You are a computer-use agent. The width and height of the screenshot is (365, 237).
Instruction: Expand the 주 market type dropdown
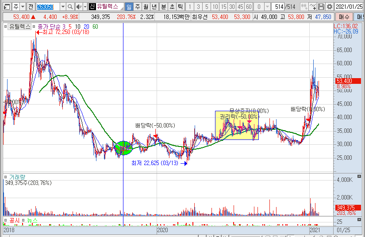point(23,7)
